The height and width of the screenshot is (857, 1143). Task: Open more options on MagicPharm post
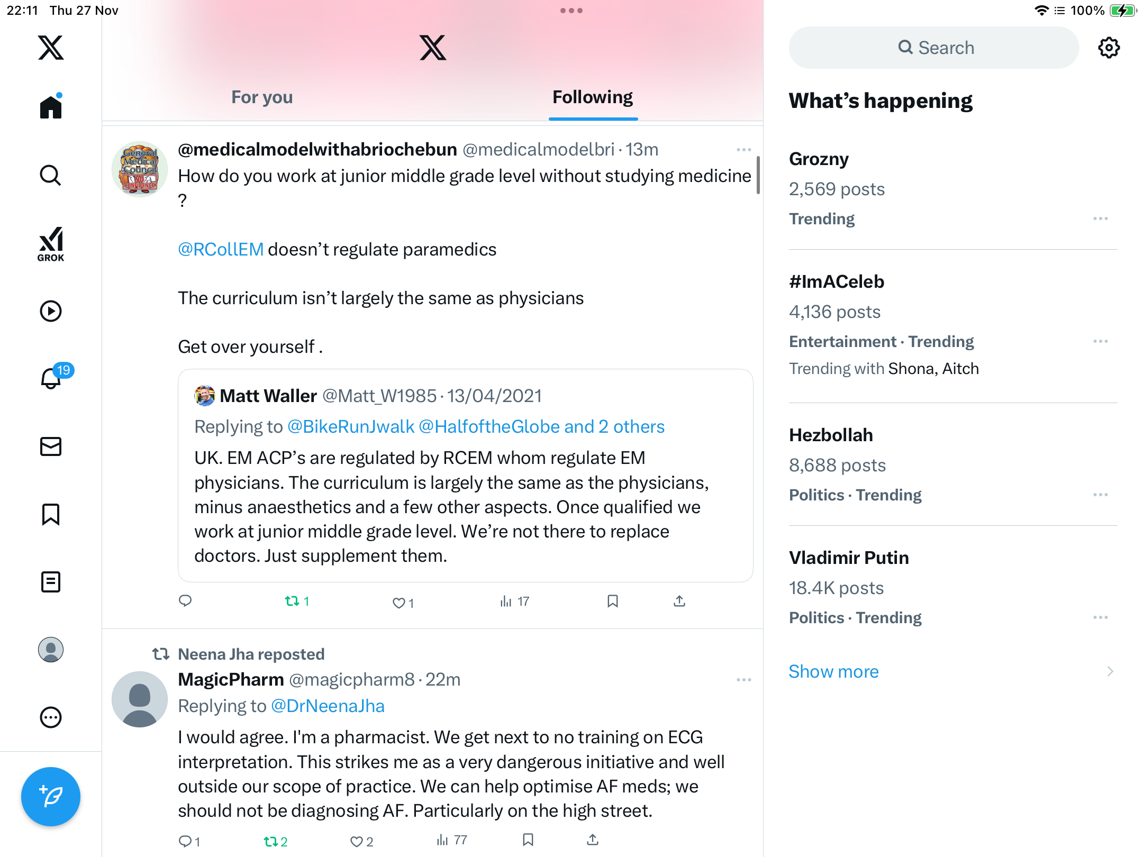(743, 680)
